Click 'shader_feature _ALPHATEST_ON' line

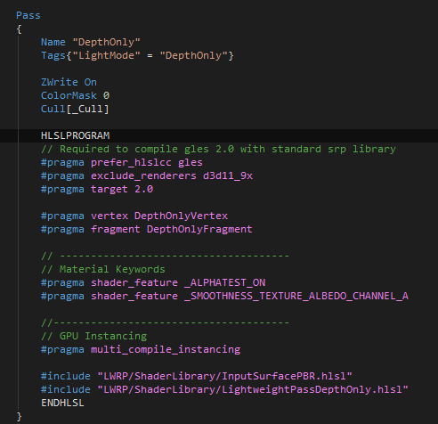coord(153,282)
